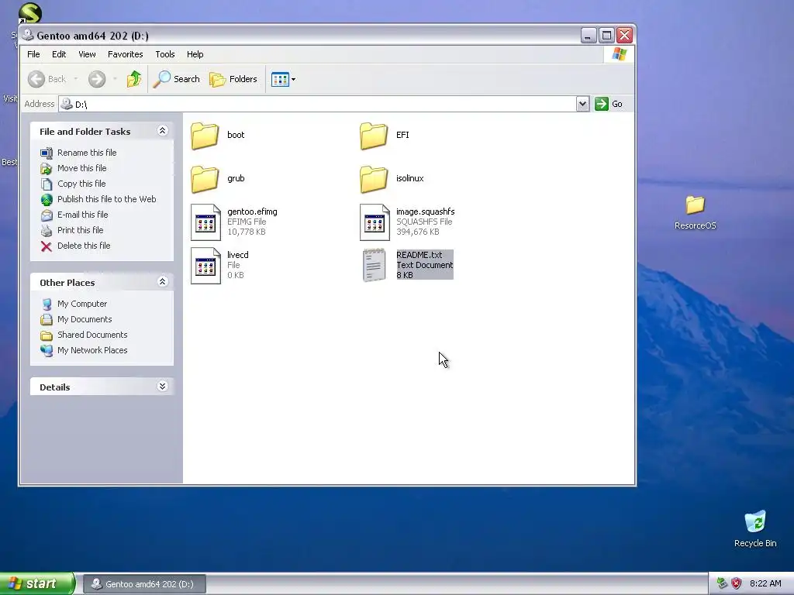This screenshot has height=595, width=794.
Task: Click the Windows flag logo in the menu bar
Action: click(620, 53)
